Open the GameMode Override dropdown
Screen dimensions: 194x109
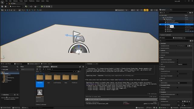point(182,46)
